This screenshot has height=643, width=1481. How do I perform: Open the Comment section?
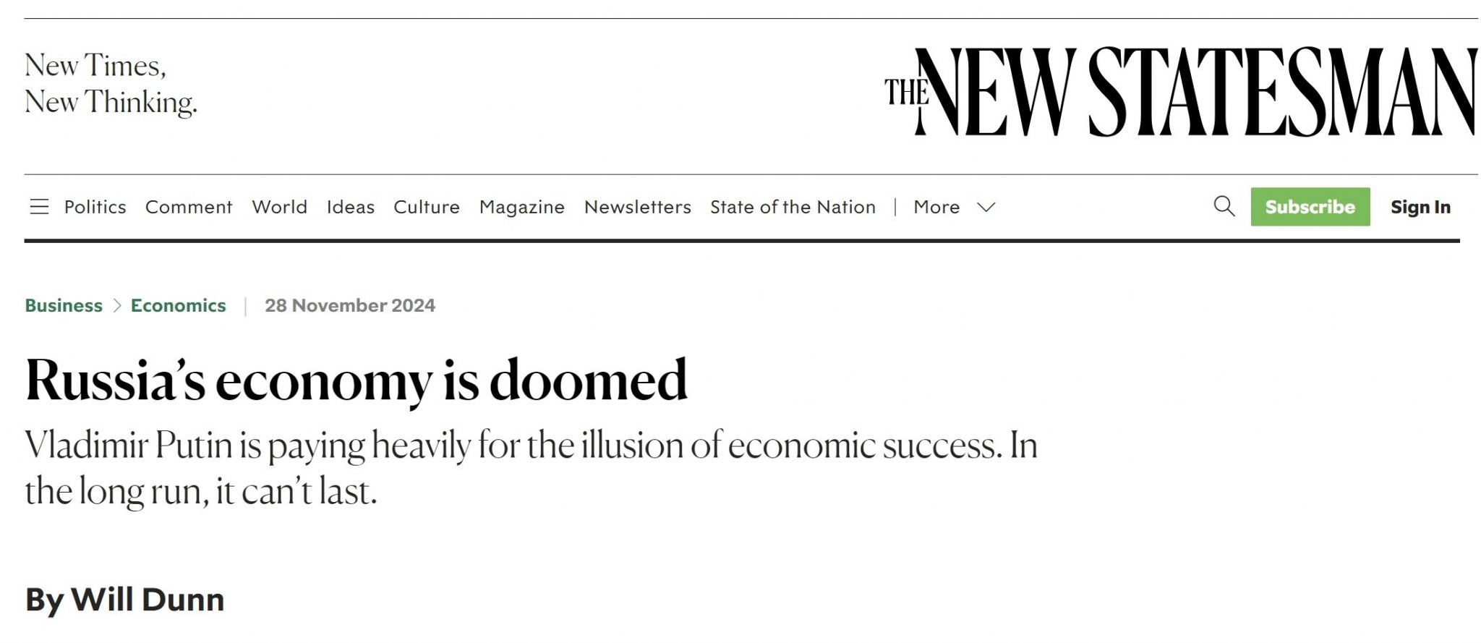pos(189,207)
